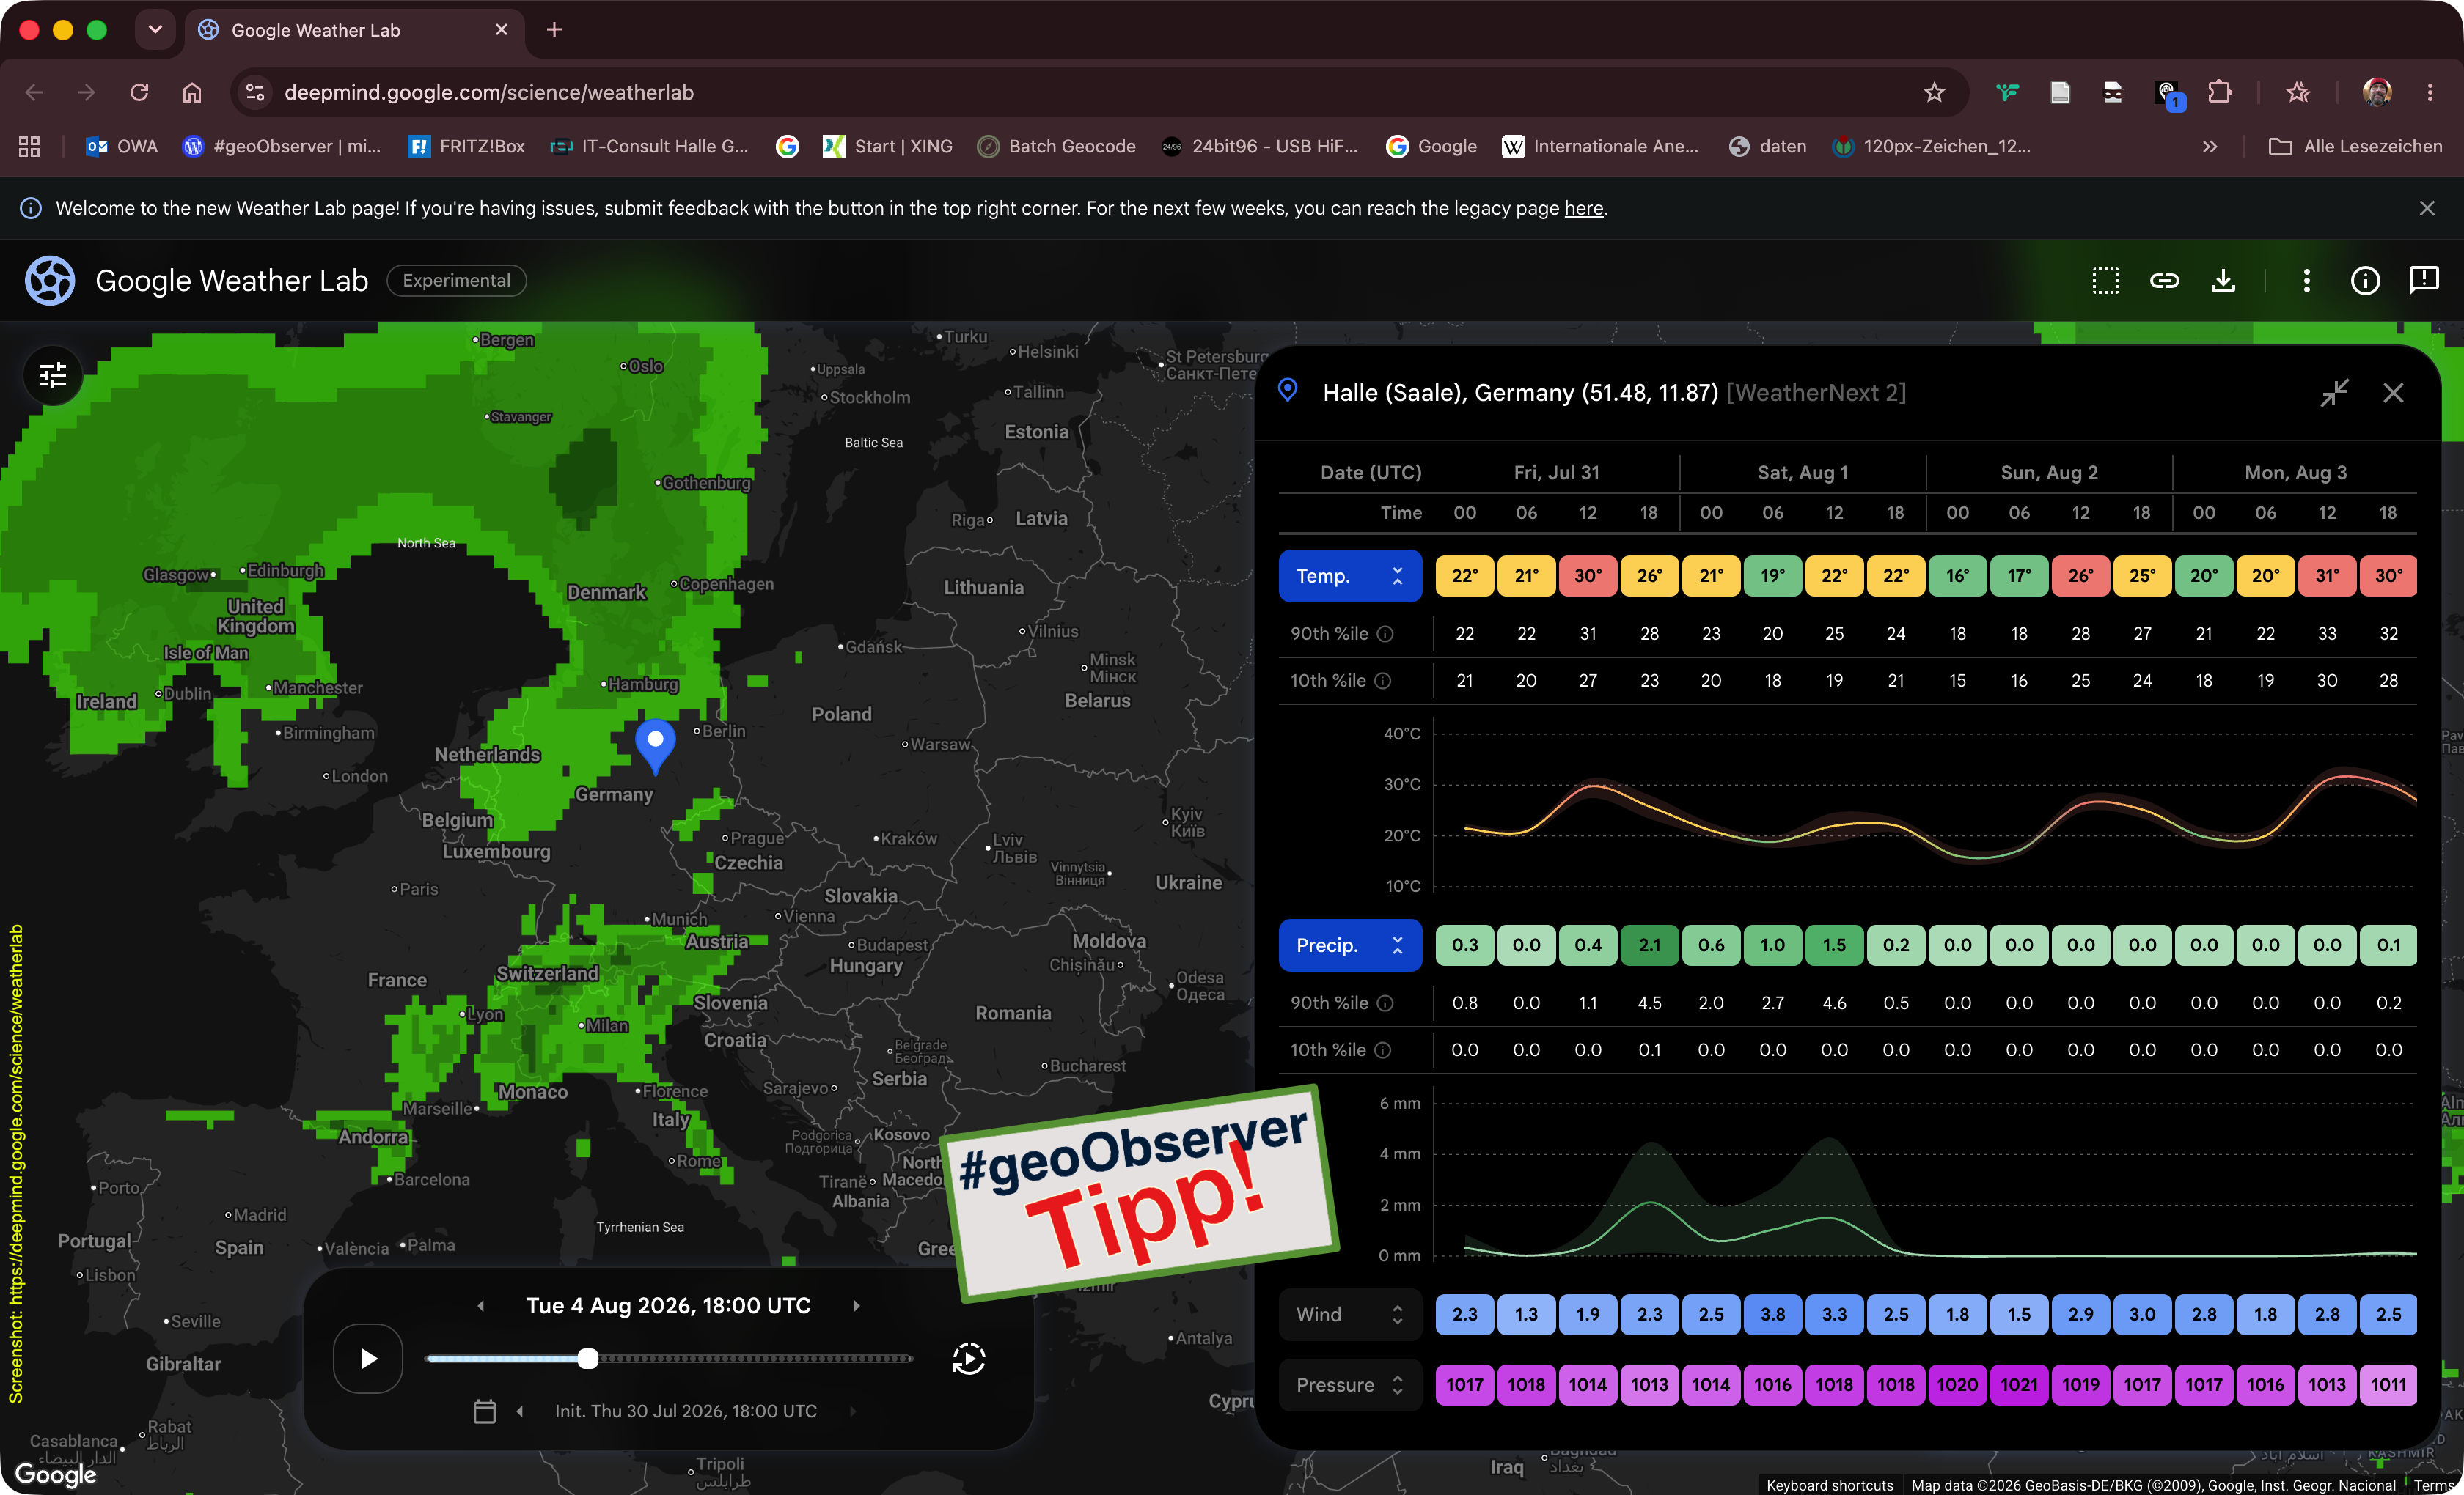The height and width of the screenshot is (1495, 2464).
Task: Go to the browser home page
Action: click(x=192, y=93)
